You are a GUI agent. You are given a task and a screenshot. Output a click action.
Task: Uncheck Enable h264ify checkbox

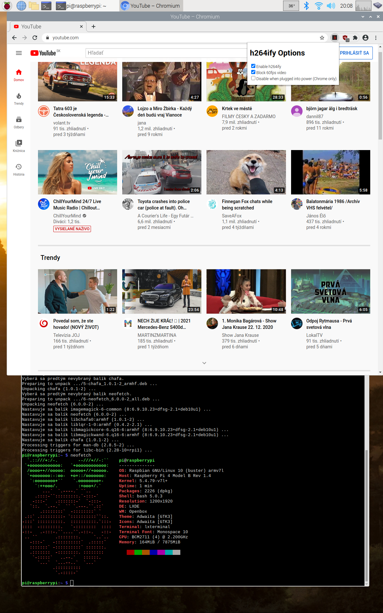253,66
